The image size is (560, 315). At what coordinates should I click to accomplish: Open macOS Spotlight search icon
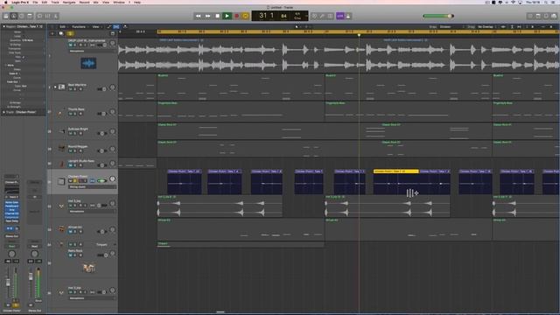[x=546, y=2]
